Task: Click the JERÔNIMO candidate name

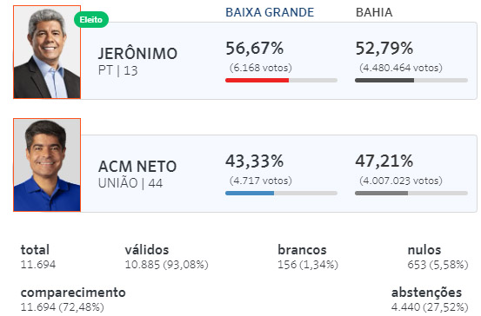Action: [137, 54]
